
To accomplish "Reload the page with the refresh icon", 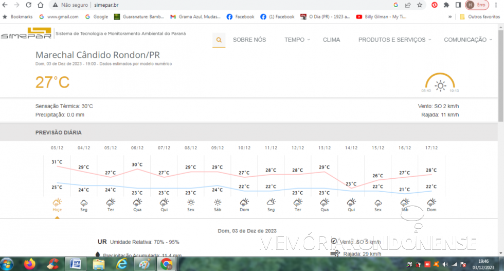I will pyautogui.click(x=28, y=5).
